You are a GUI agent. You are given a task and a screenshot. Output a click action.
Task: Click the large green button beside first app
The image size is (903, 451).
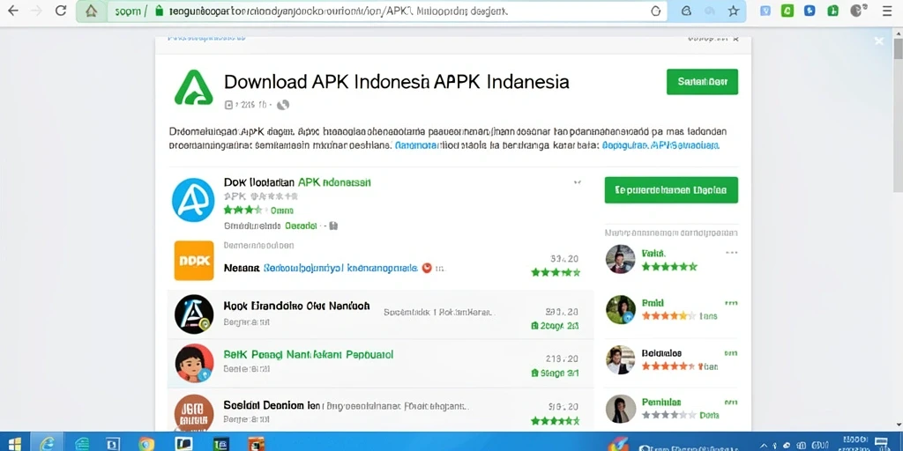671,190
